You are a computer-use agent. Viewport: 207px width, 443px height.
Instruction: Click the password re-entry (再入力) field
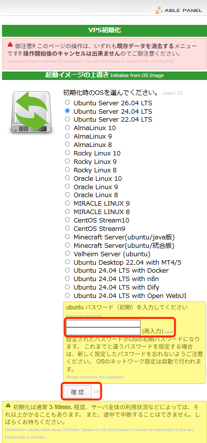(x=103, y=331)
